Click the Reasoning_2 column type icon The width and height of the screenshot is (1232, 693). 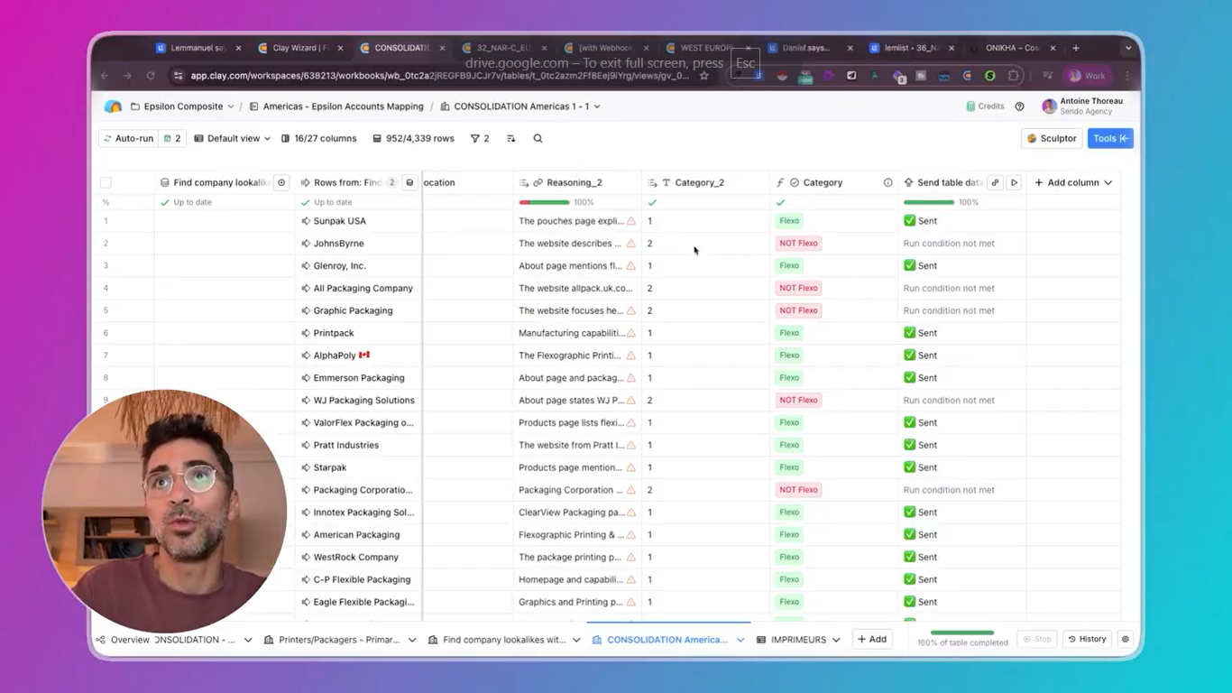(x=538, y=182)
